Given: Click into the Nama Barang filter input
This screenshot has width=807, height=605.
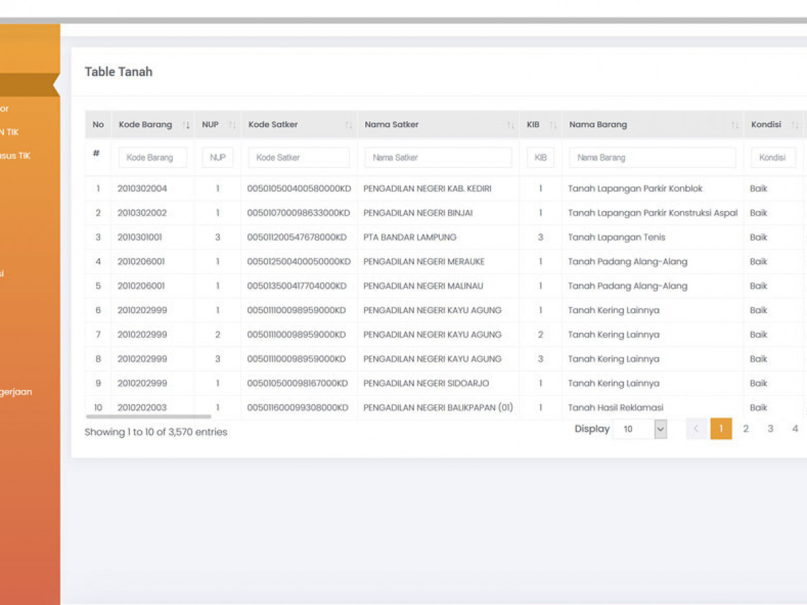Looking at the screenshot, I should coord(652,157).
